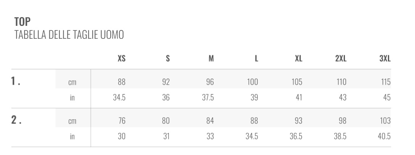This screenshot has height=155, width=415.
Task: Click the 76 cm value under XS
Action: point(122,121)
